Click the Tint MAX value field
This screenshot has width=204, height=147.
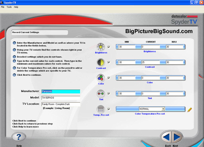(175, 94)
